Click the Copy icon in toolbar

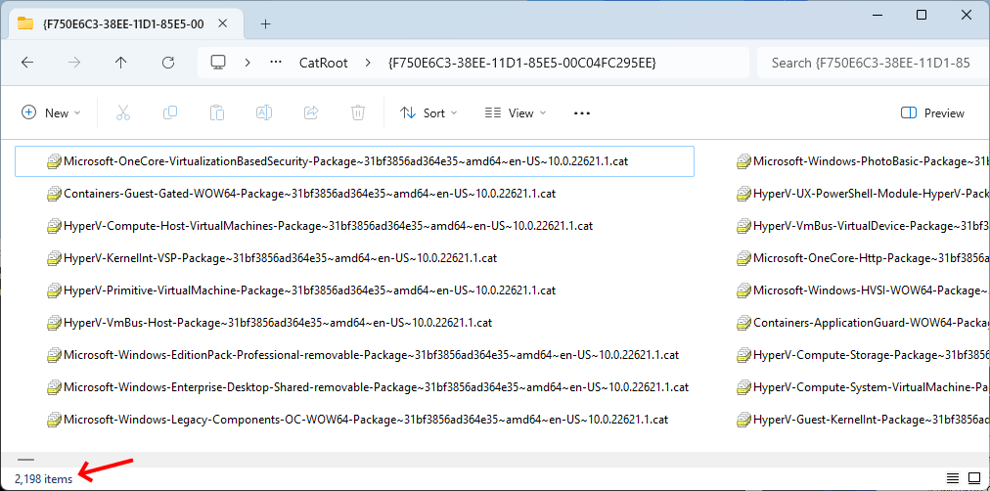coord(170,113)
